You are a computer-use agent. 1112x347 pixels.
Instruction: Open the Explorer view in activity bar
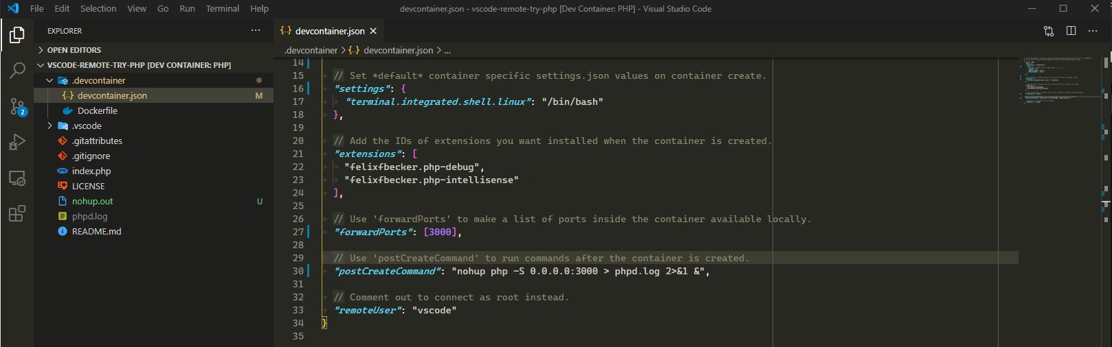coord(17,34)
